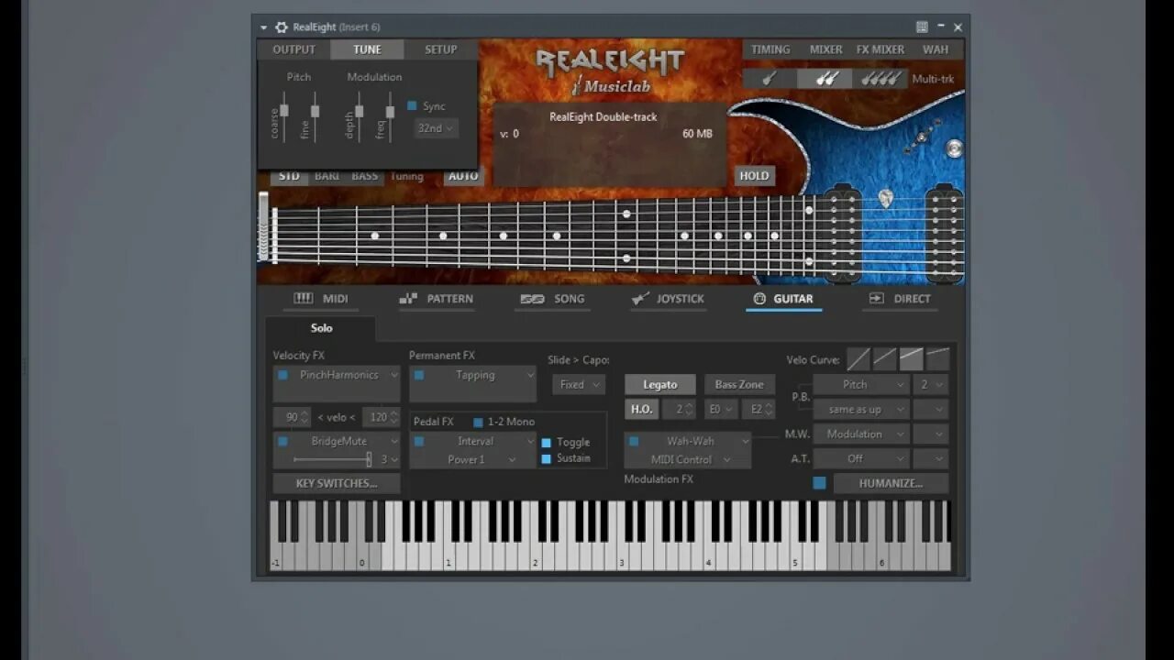
Task: Choose the third Velo Curve shape
Action: [x=911, y=358]
